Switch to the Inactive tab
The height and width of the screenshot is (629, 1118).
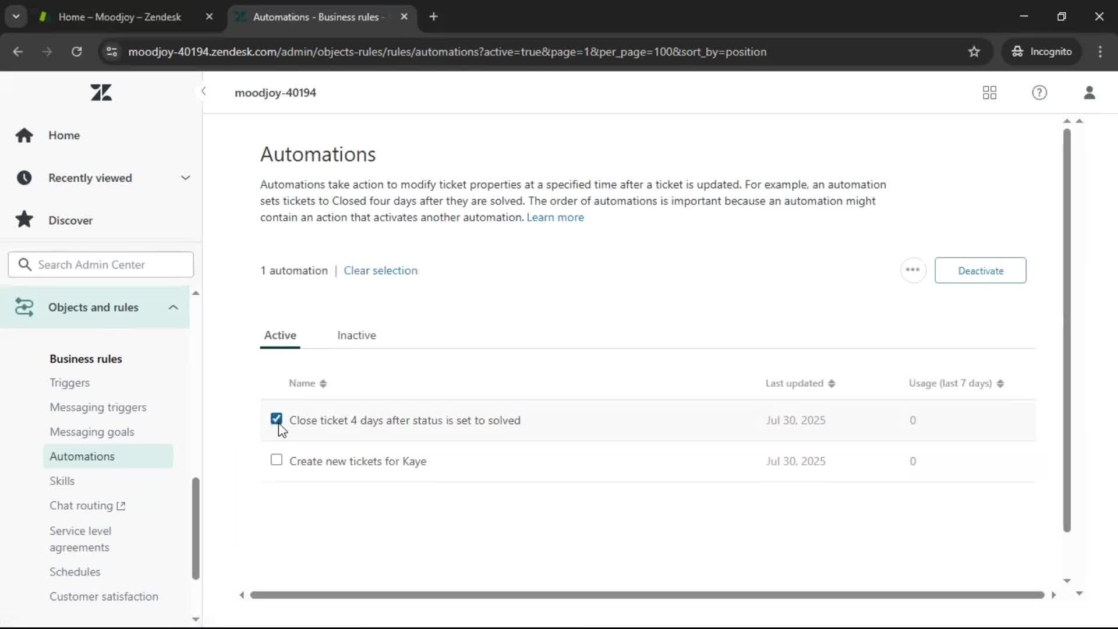coord(356,335)
